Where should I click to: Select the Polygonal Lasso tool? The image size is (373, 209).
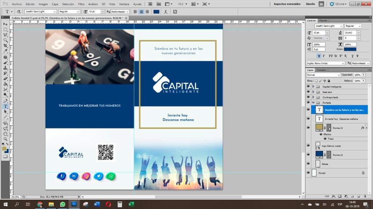5,35
